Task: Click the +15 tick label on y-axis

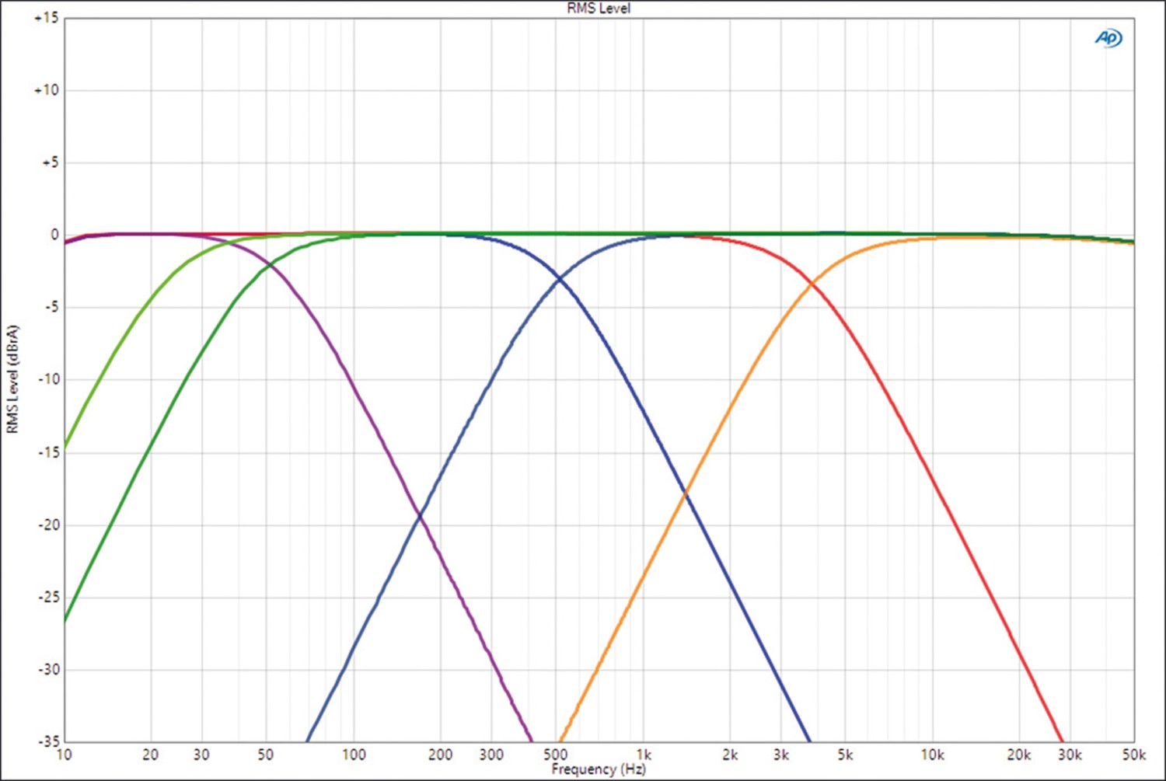Action: pyautogui.click(x=46, y=18)
